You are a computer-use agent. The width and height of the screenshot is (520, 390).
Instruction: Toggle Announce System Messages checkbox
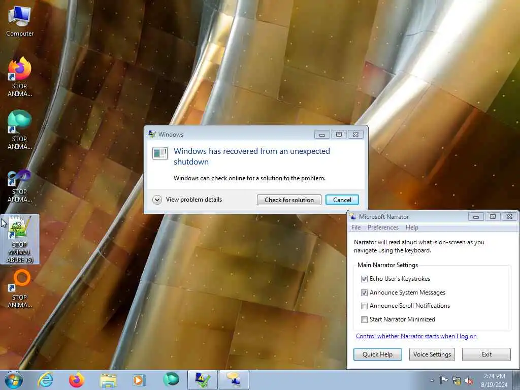pos(364,292)
